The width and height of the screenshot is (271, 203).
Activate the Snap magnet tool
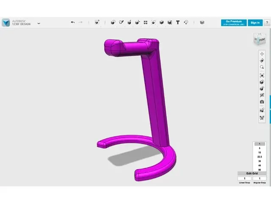point(186,22)
